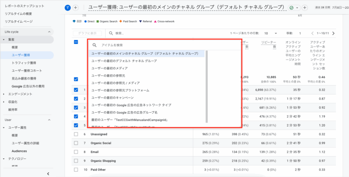Click the plus icon after the report title
The width and height of the screenshot is (349, 177).
305,8
